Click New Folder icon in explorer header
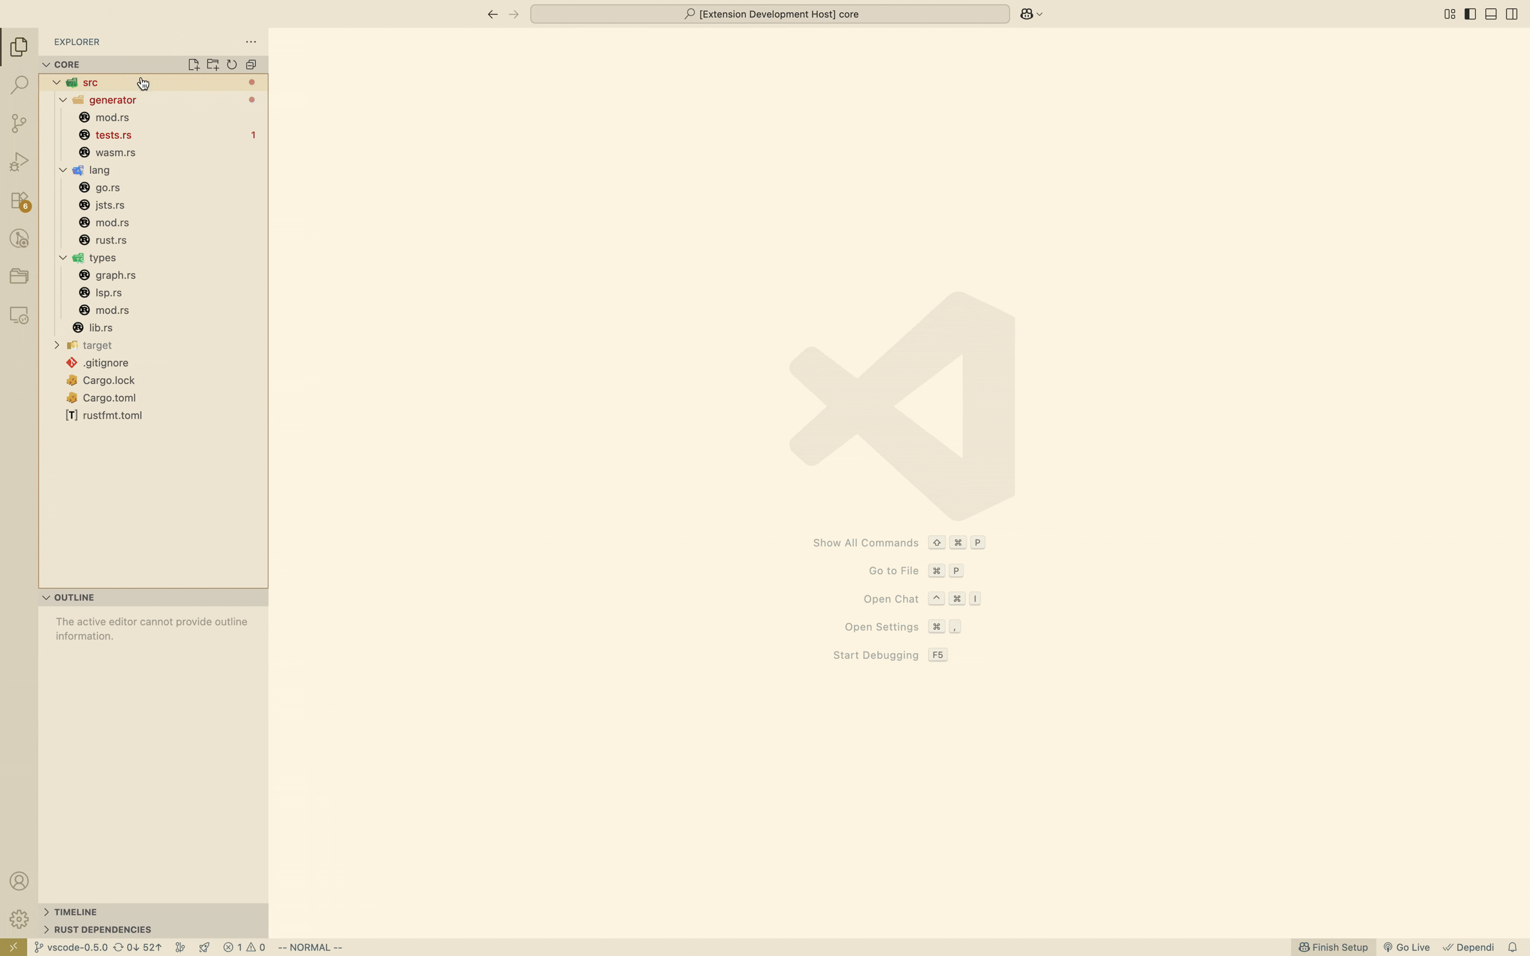Image resolution: width=1530 pixels, height=956 pixels. (212, 65)
